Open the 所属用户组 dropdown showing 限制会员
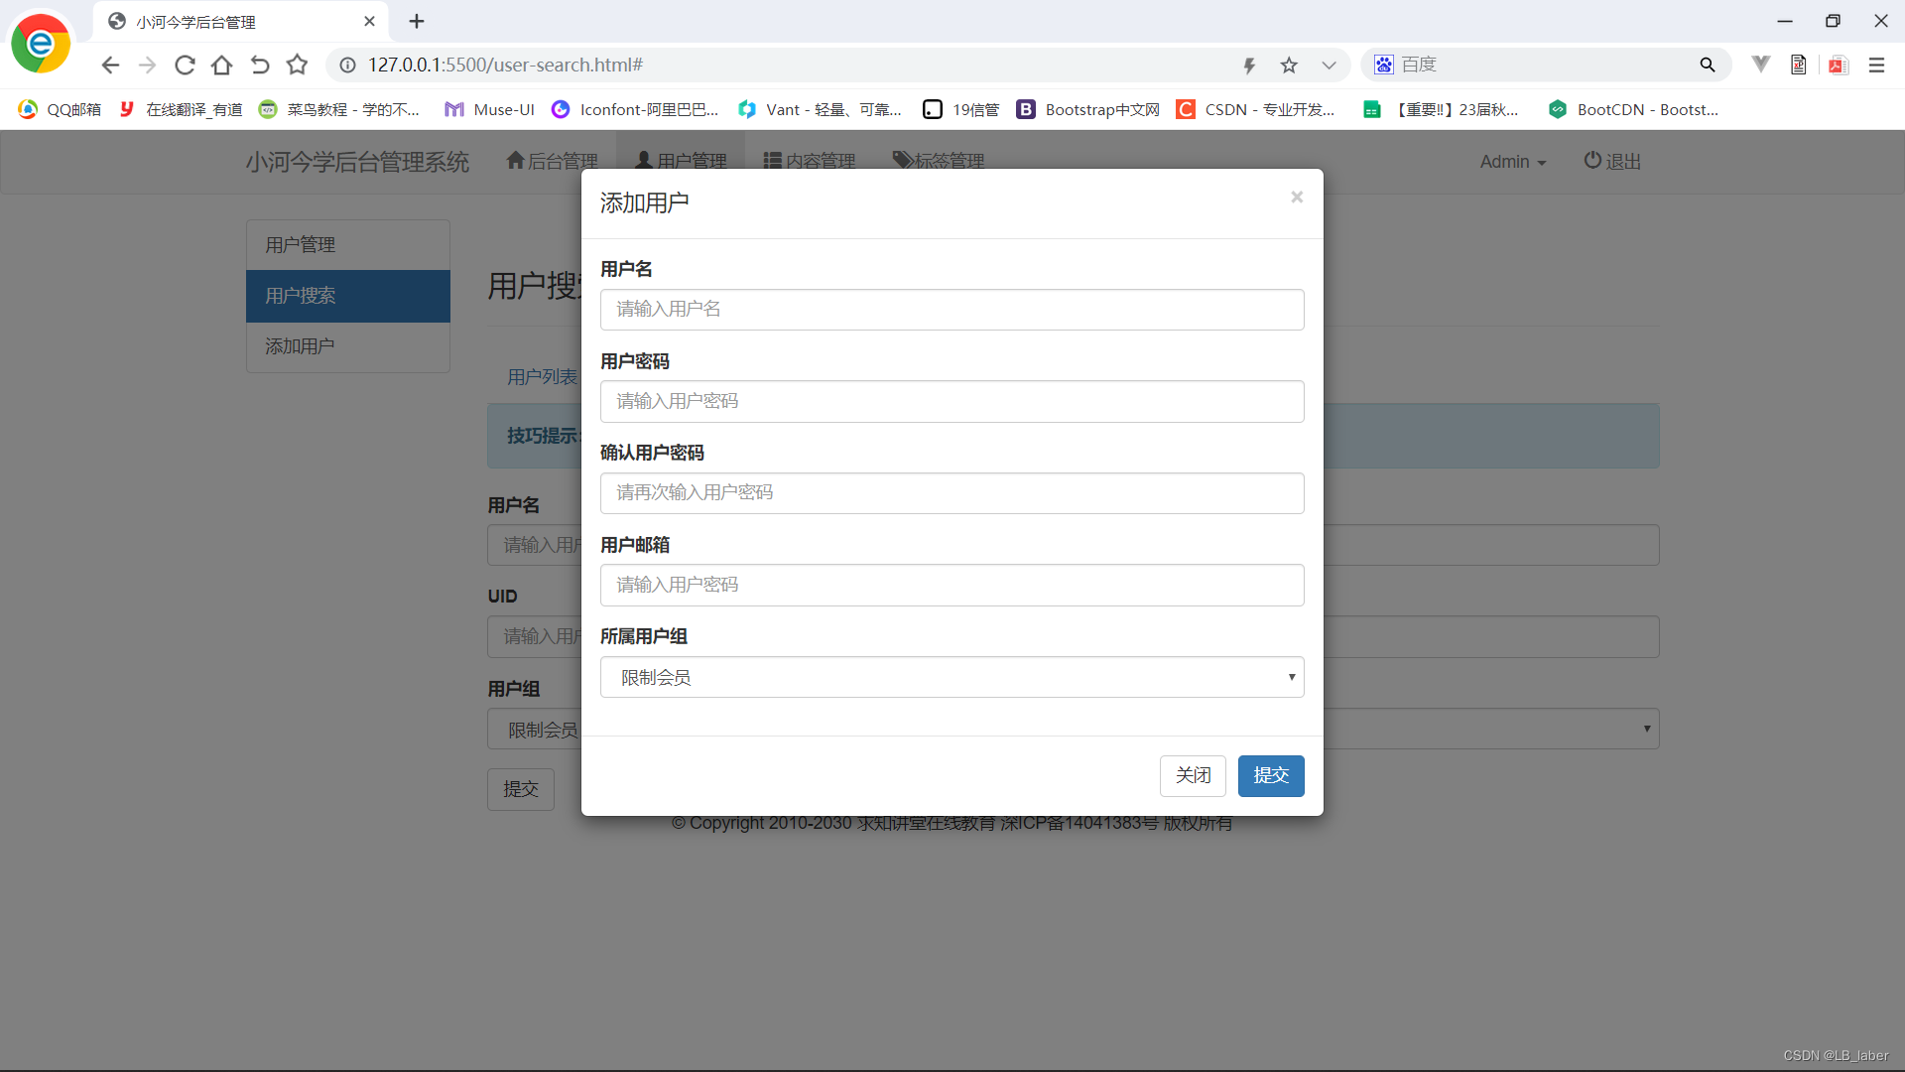The width and height of the screenshot is (1905, 1072). [952, 677]
